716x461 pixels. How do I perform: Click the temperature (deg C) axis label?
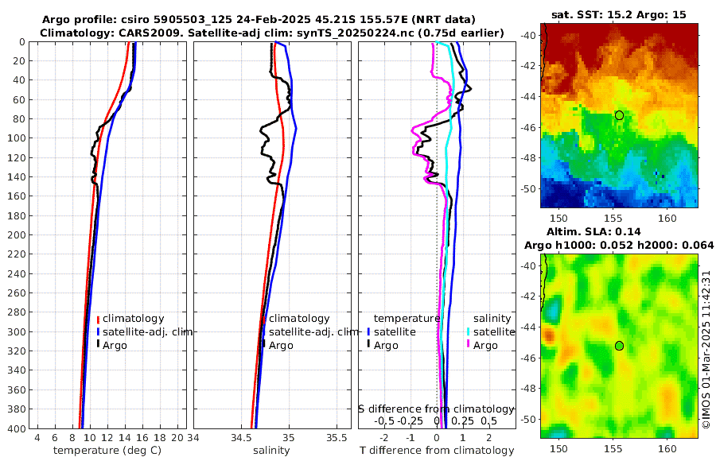(107, 451)
